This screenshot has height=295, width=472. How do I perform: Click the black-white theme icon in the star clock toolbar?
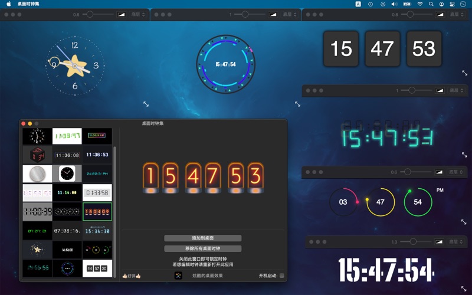pos(121,14)
